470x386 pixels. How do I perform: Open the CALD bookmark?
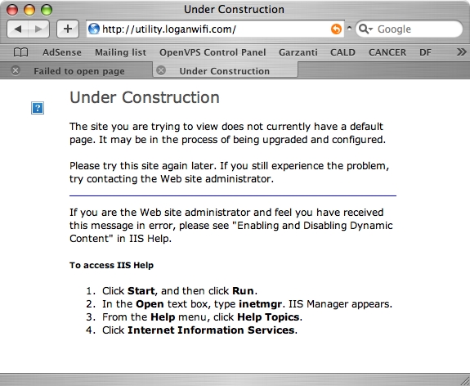(342, 52)
